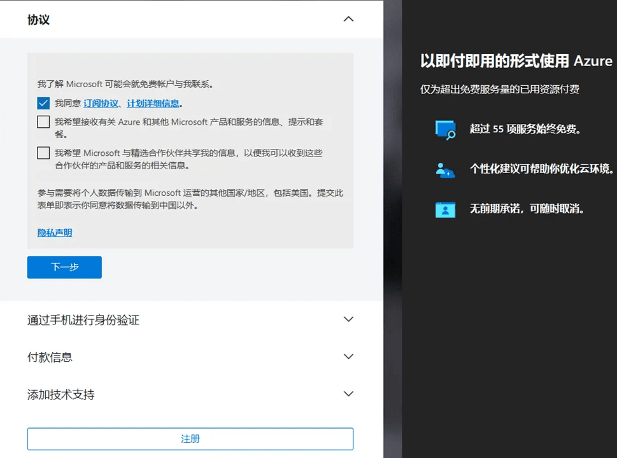Click the 添加技术支持 section title
617x458 pixels.
[x=61, y=394]
